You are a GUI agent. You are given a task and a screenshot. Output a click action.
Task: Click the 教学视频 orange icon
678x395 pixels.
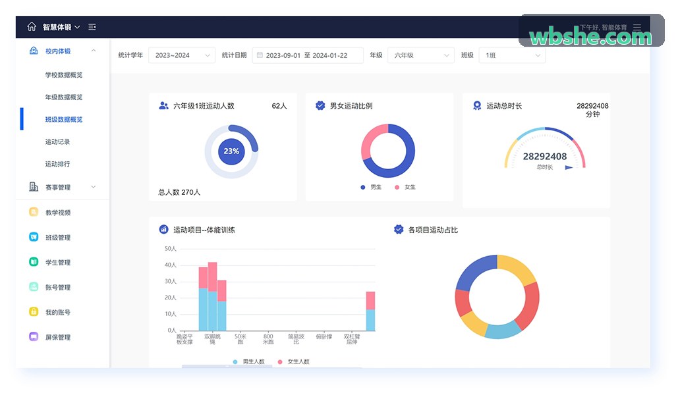pos(34,212)
